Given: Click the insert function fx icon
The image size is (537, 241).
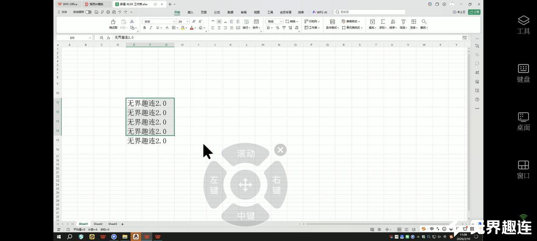Looking at the screenshot, I should click(108, 38).
